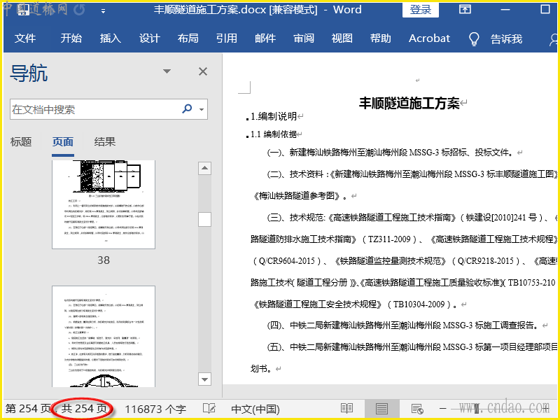Image resolution: width=560 pixels, height=420 pixels.
Task: Open the ribbon display options icon
Action: pyautogui.click(x=465, y=9)
